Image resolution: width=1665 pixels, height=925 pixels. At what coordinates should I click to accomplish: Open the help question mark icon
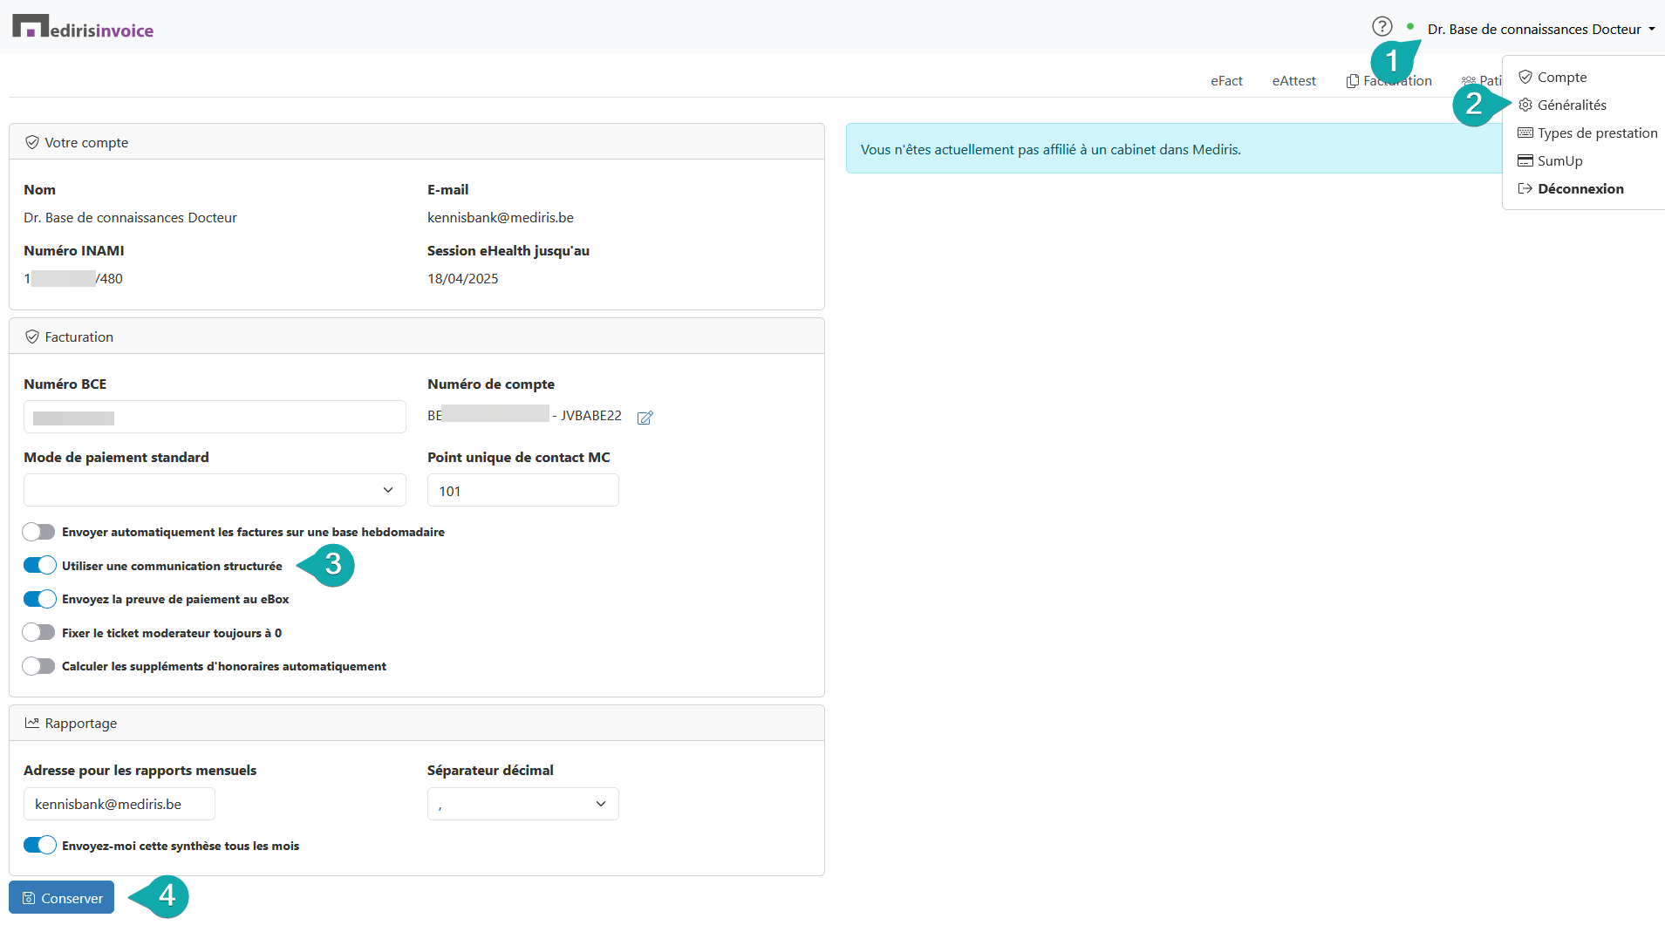(x=1382, y=26)
